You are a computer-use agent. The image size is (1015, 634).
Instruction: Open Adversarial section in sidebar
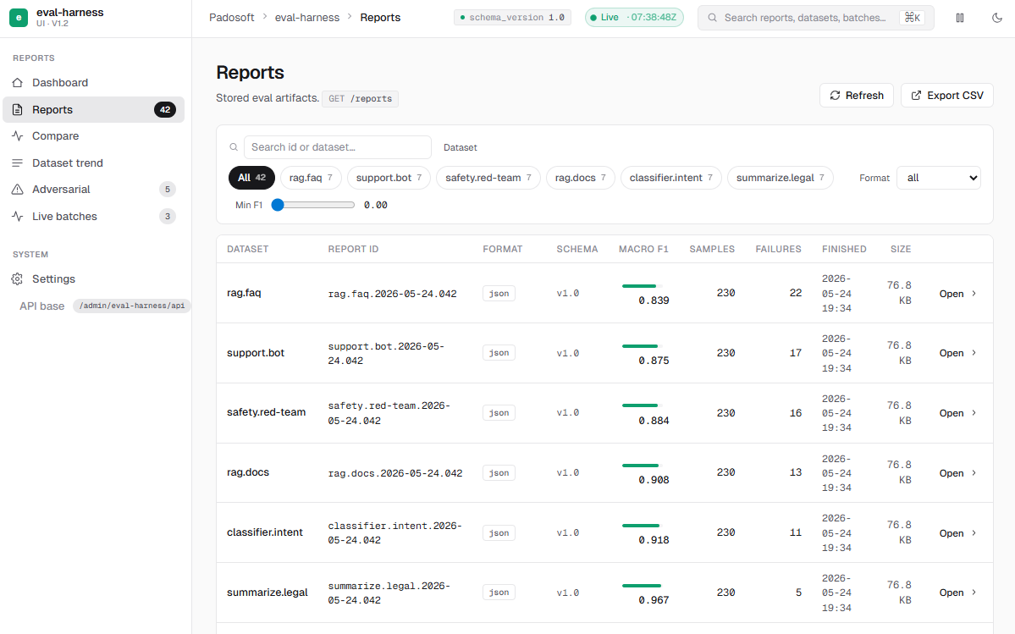click(94, 190)
